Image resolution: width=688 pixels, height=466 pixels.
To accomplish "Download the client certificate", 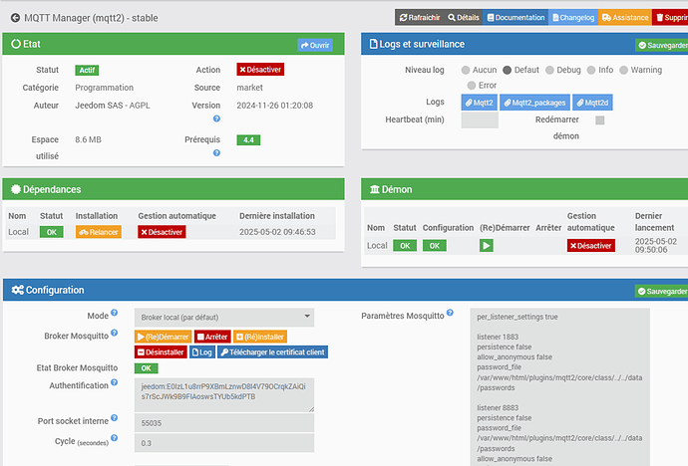I will (x=272, y=352).
